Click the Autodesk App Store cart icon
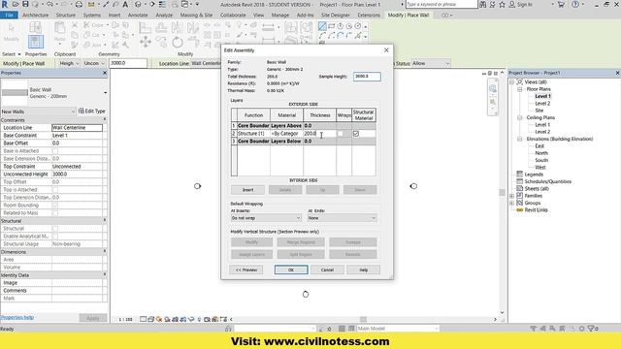The image size is (621, 349). [x=561, y=4]
